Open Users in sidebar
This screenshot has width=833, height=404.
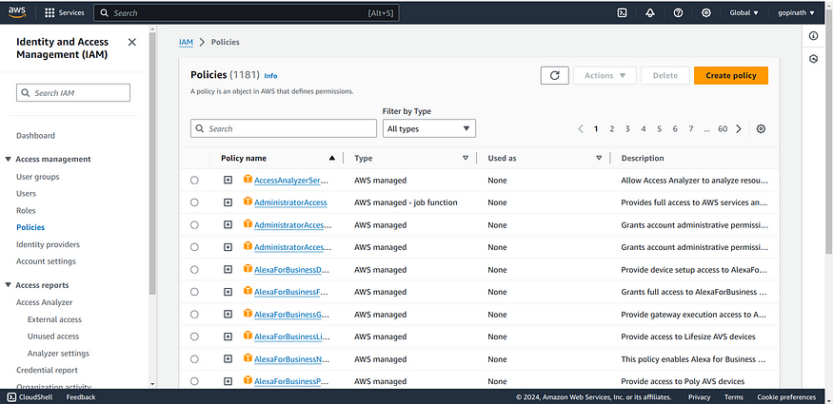26,194
